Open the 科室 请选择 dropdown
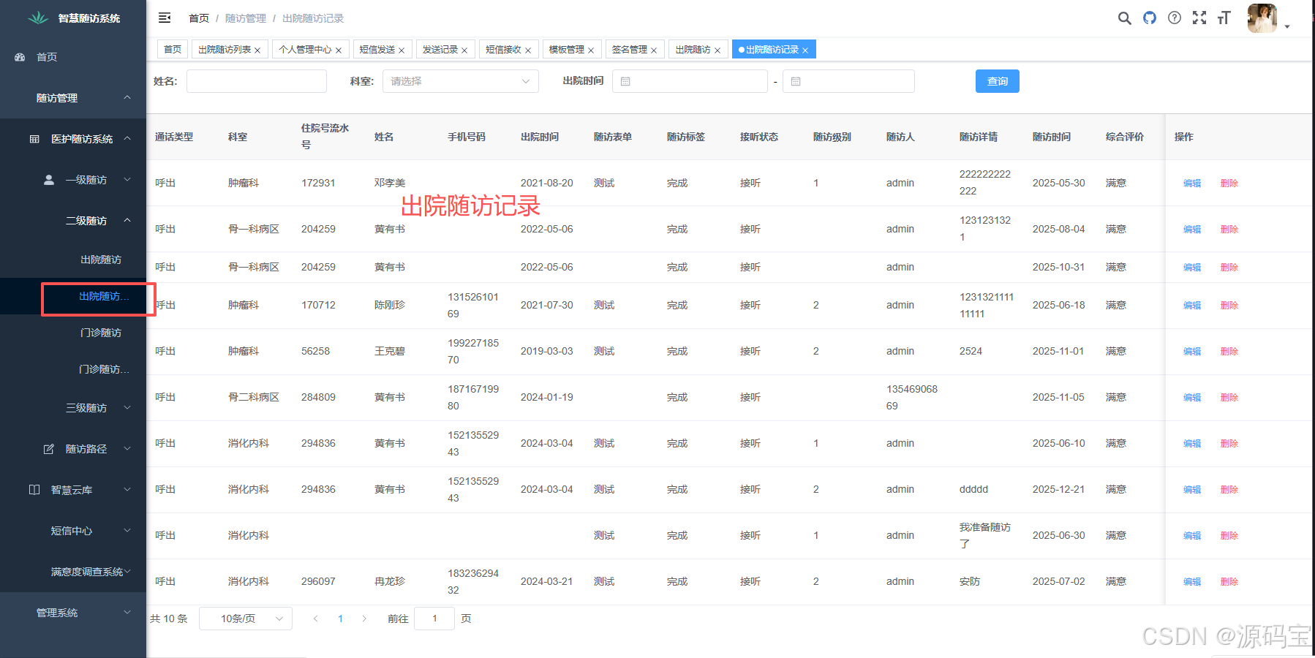The height and width of the screenshot is (658, 1315). pyautogui.click(x=461, y=81)
